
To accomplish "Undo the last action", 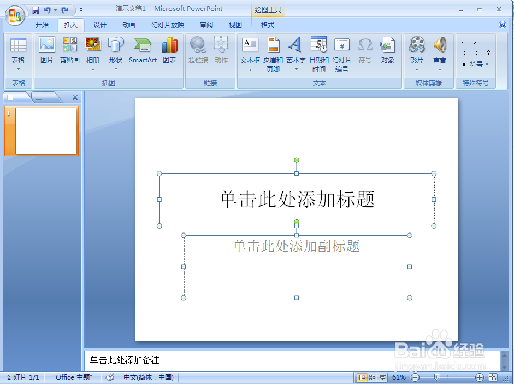I will (48, 10).
